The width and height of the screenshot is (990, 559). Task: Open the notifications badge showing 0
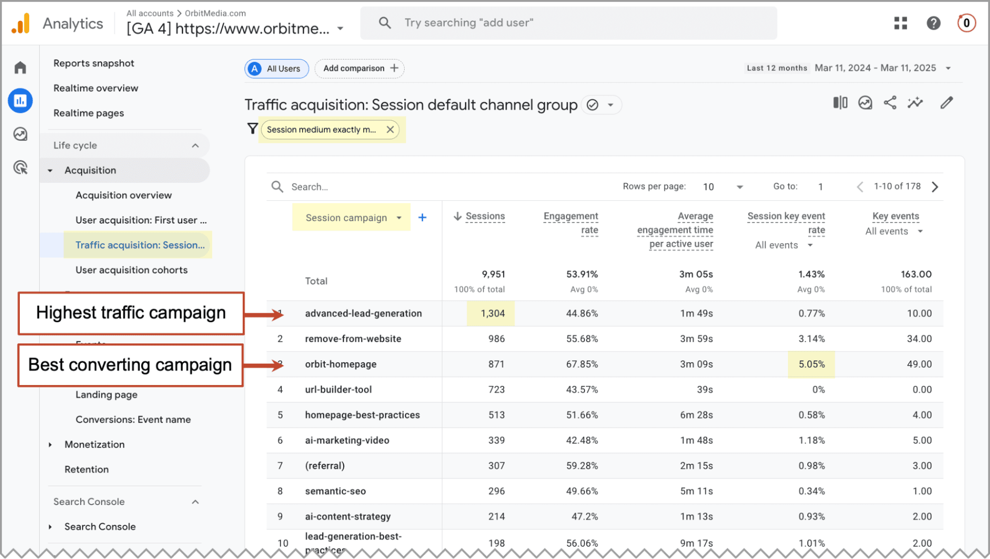966,23
